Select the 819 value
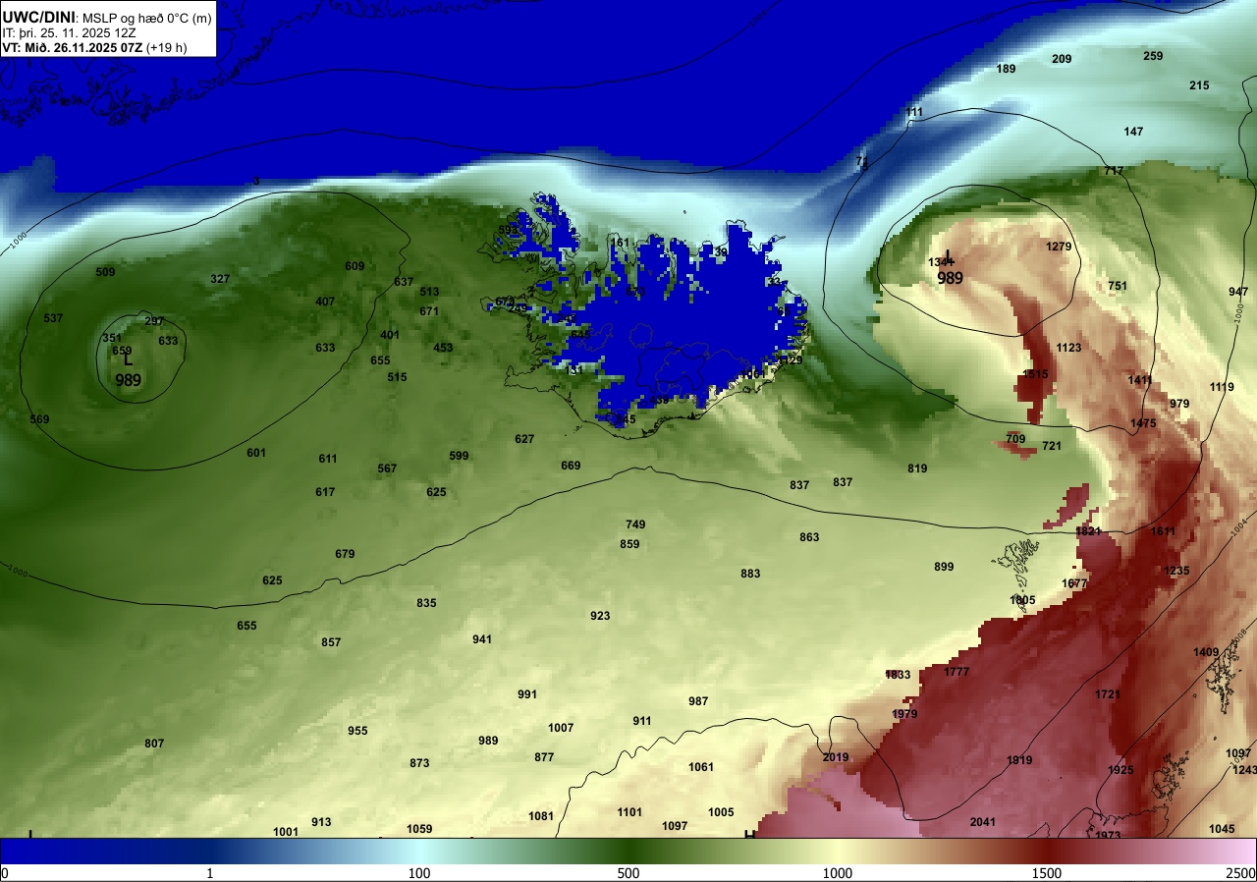Viewport: 1257px width, 882px height. pyautogui.click(x=917, y=469)
